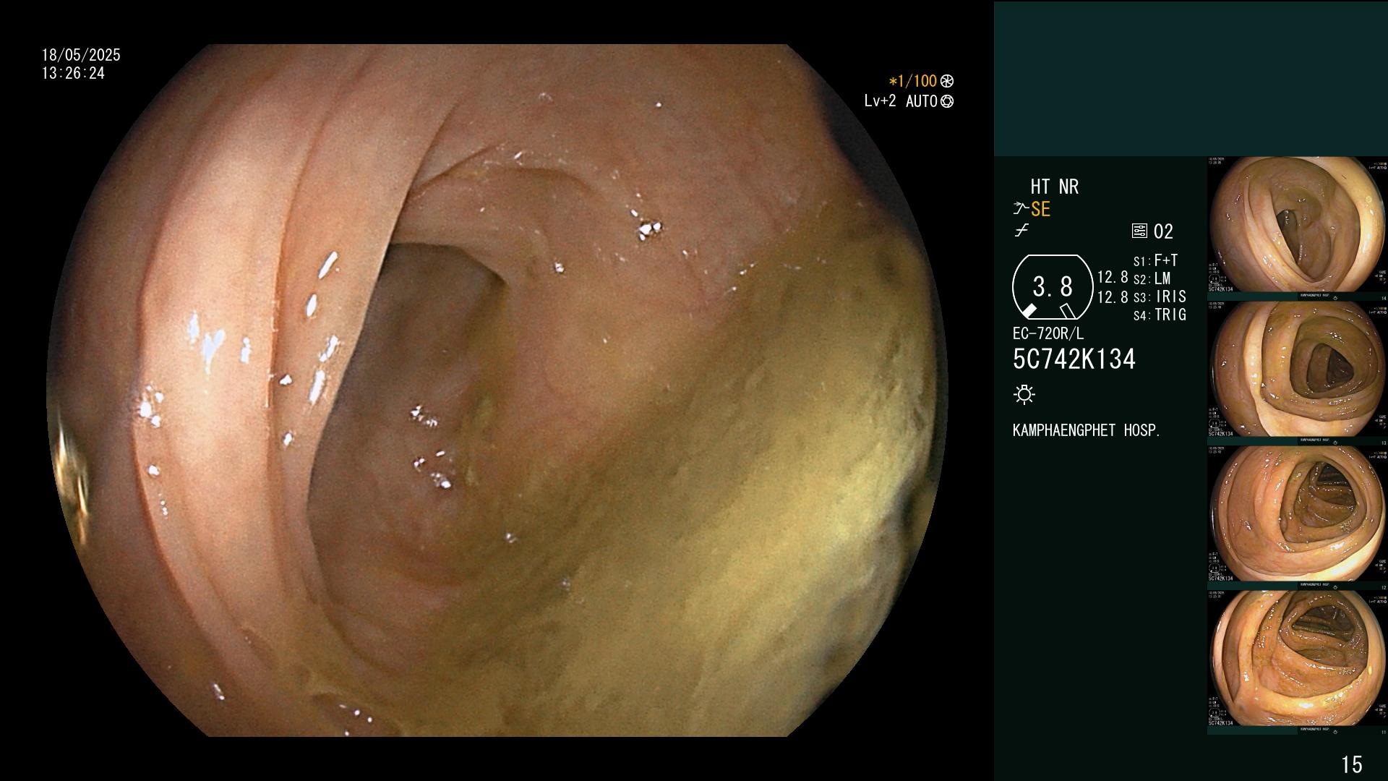The height and width of the screenshot is (781, 1388).
Task: Click the scope bending indicator showing 3.8
Action: 1053,287
